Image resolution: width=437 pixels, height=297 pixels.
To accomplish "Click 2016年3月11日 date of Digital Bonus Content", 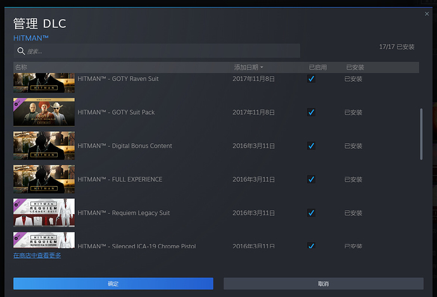I will click(x=253, y=146).
